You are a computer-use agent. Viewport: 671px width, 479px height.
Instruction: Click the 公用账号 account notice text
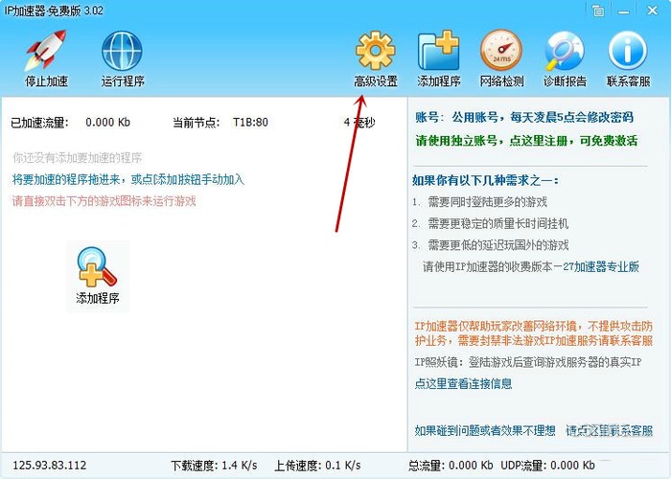524,117
